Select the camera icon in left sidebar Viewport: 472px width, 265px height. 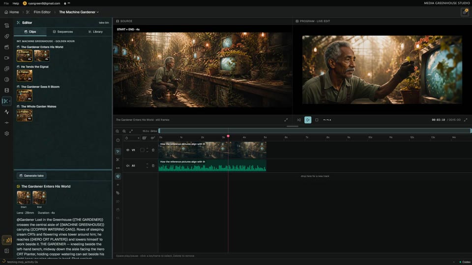pos(6,58)
